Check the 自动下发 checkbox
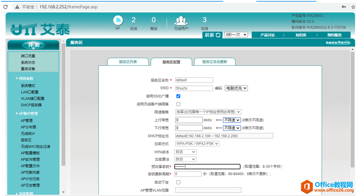 (178, 182)
